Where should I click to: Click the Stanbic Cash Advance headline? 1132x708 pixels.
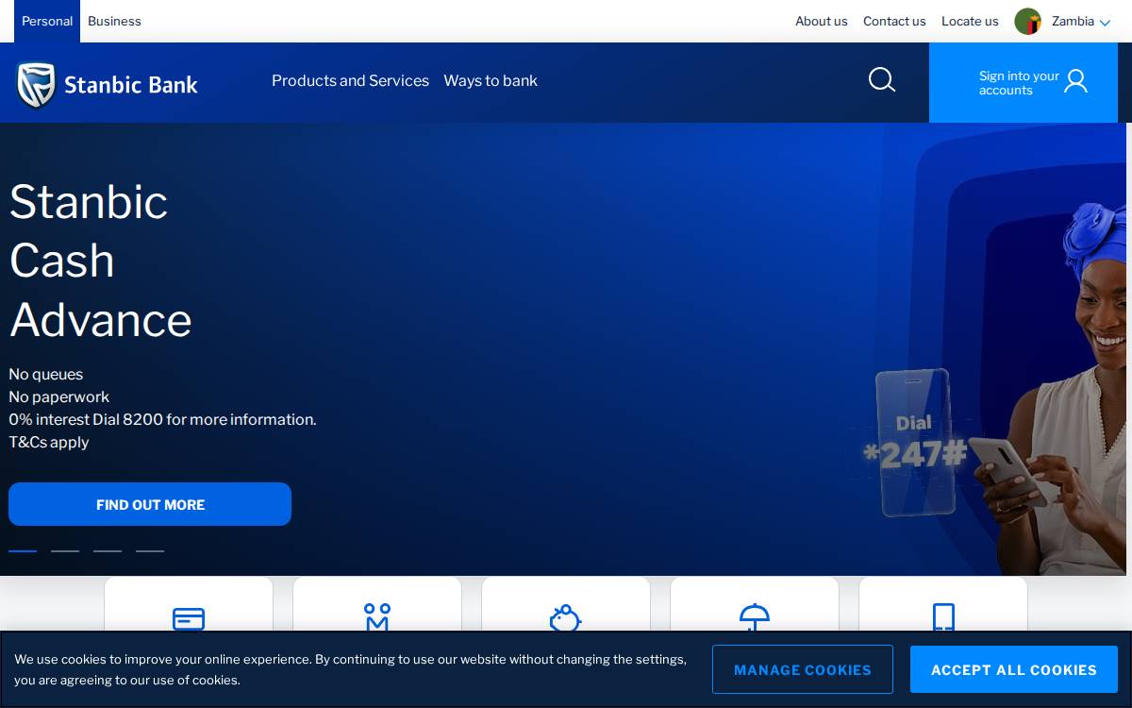click(101, 261)
